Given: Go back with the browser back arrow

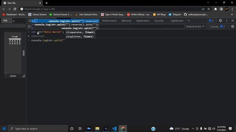Looking at the screenshot, I should (x=4, y=9).
